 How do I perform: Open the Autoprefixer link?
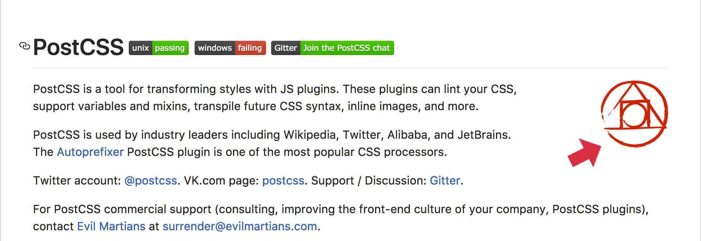click(x=90, y=152)
